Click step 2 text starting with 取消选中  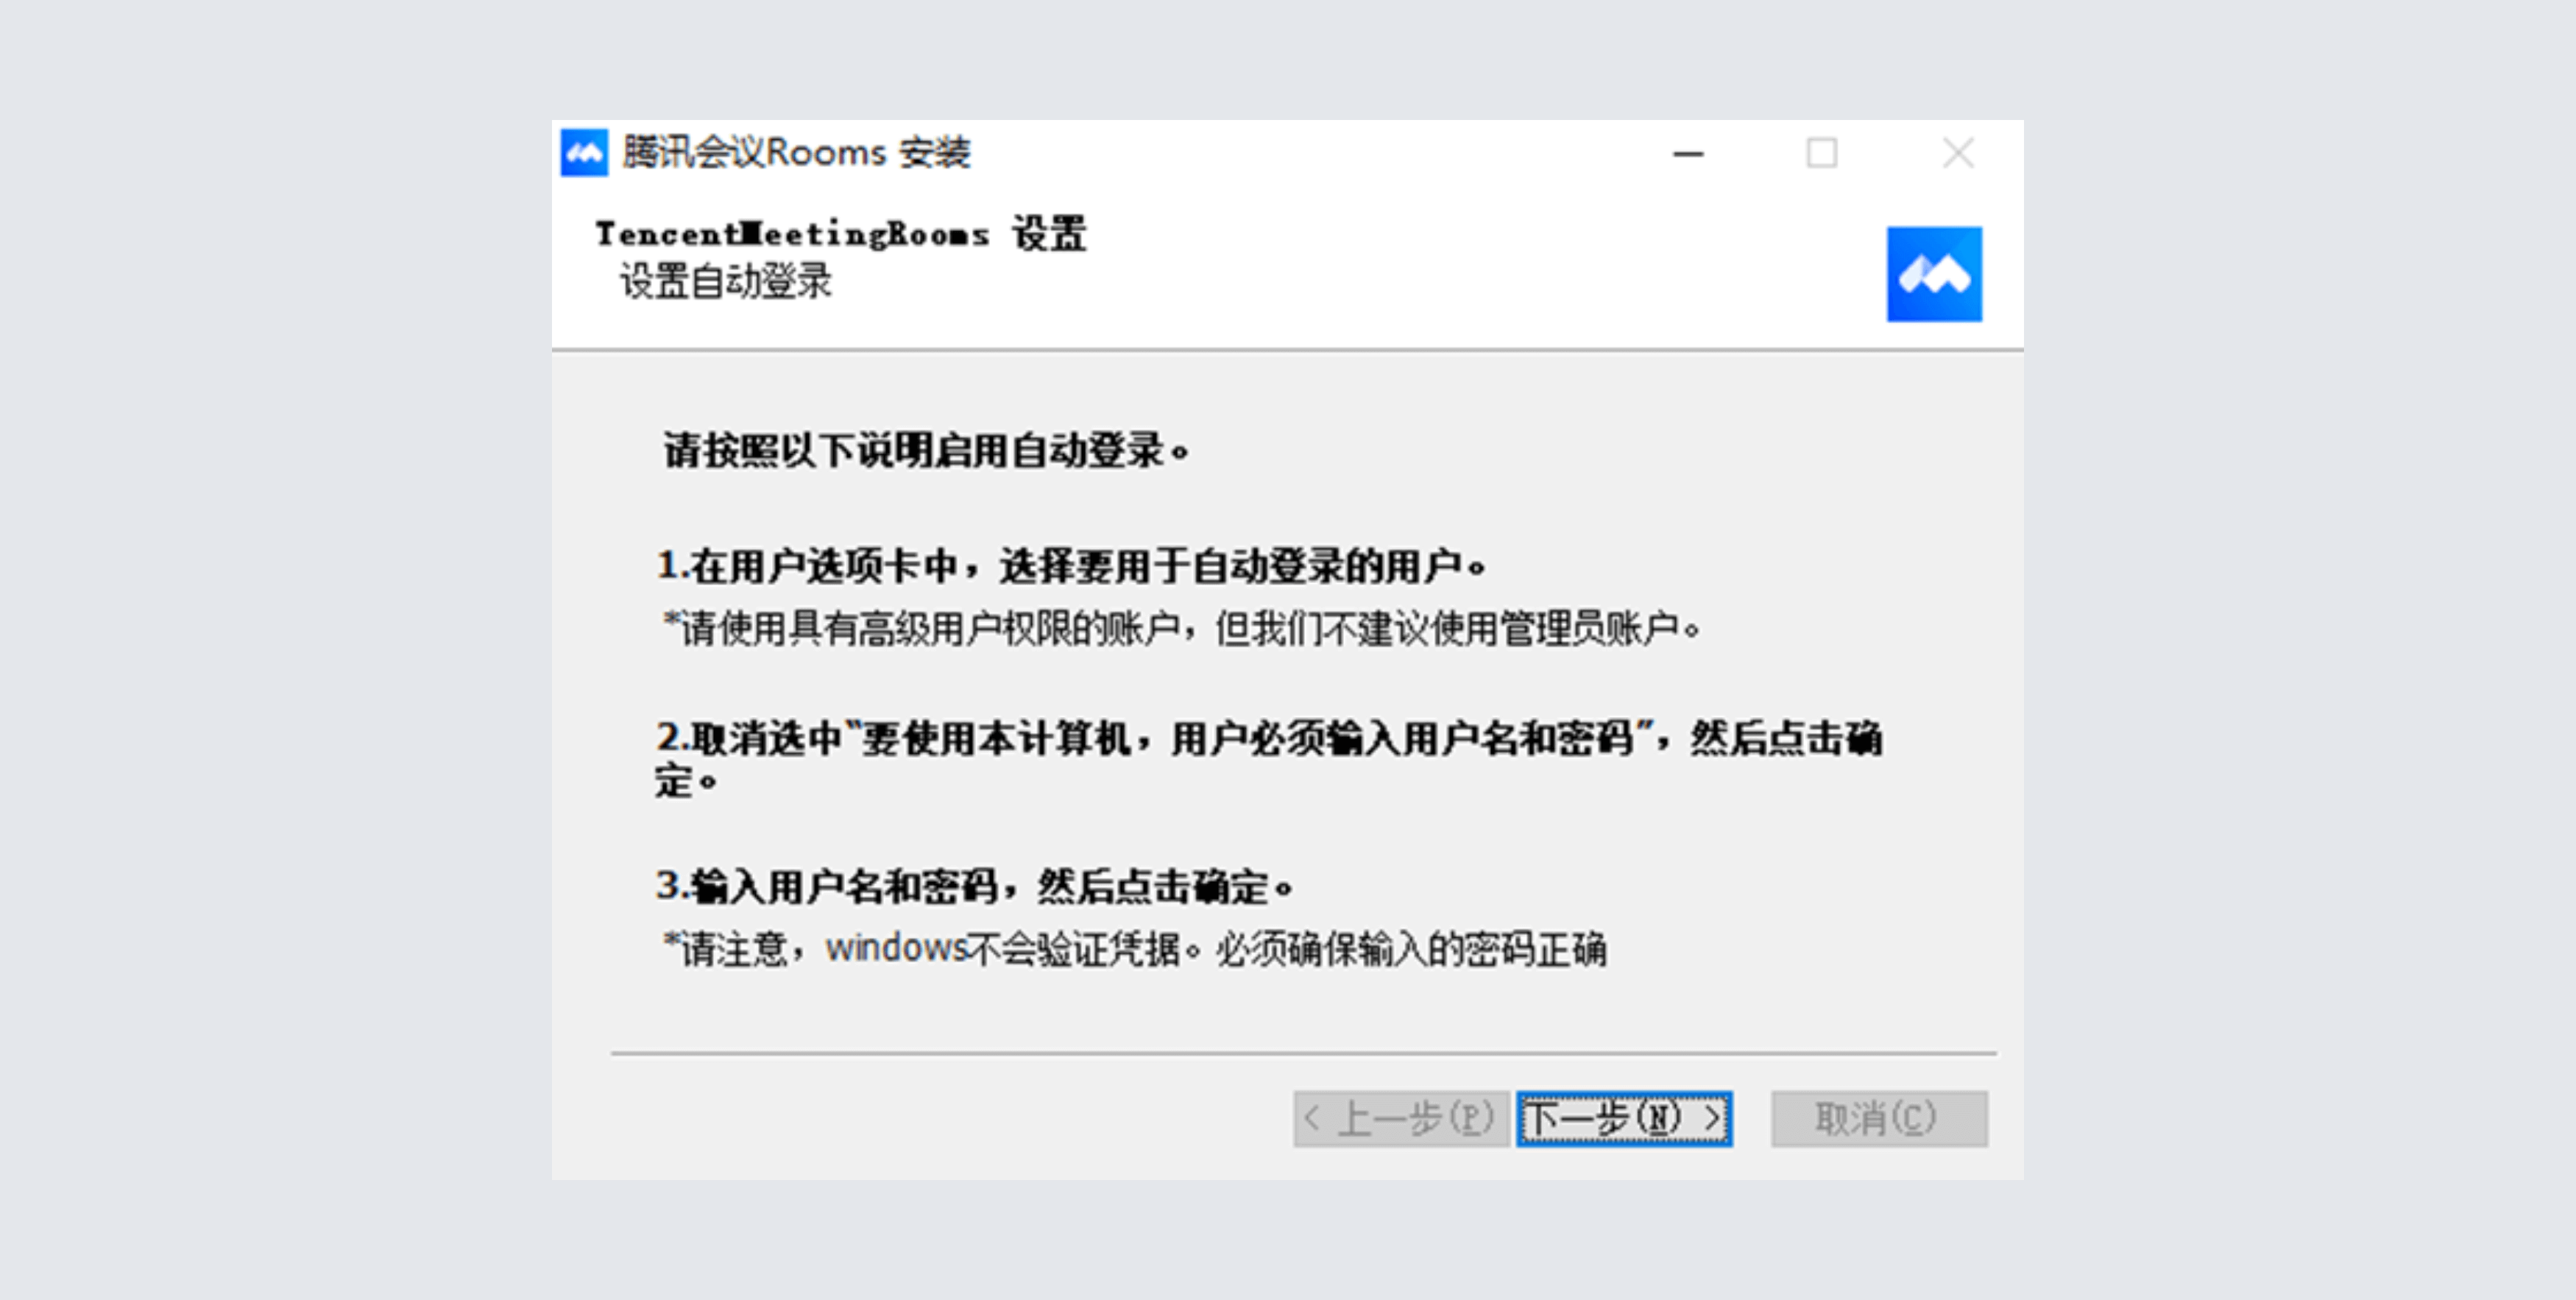click(1269, 759)
